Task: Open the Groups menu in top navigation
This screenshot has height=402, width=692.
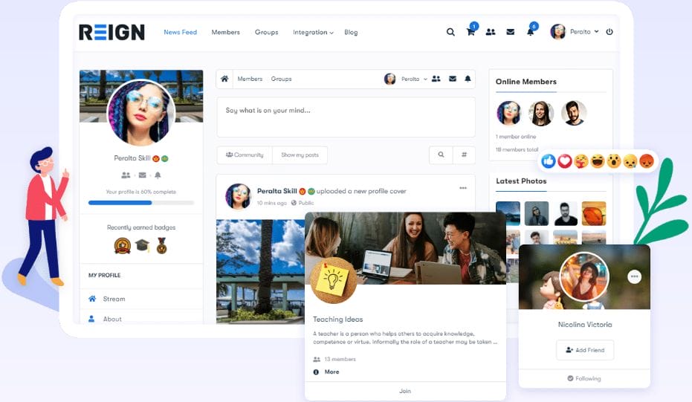Action: coord(267,32)
